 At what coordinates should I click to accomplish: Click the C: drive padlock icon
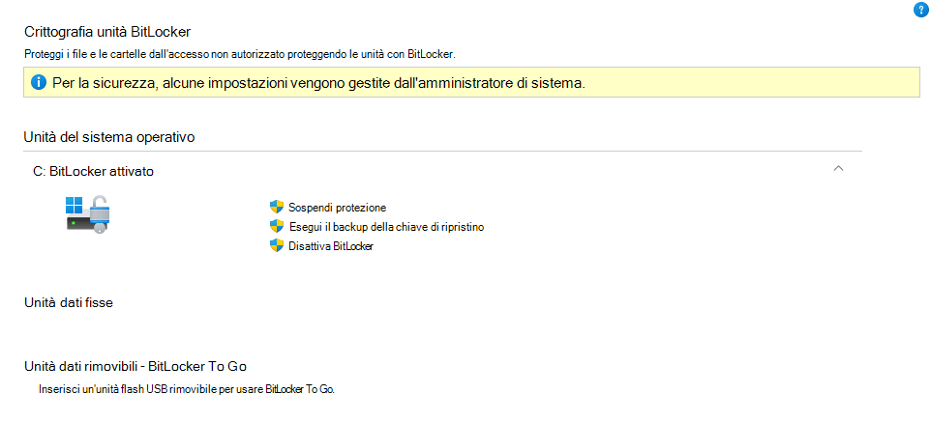pyautogui.click(x=88, y=214)
